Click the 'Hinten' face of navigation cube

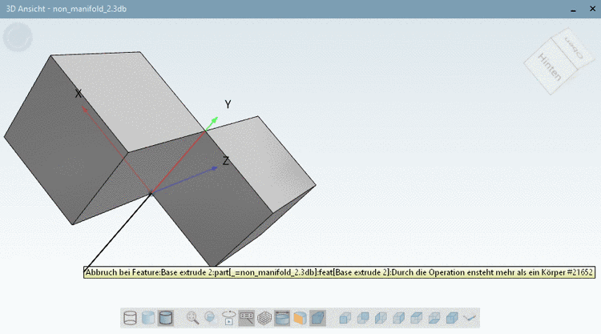(550, 67)
